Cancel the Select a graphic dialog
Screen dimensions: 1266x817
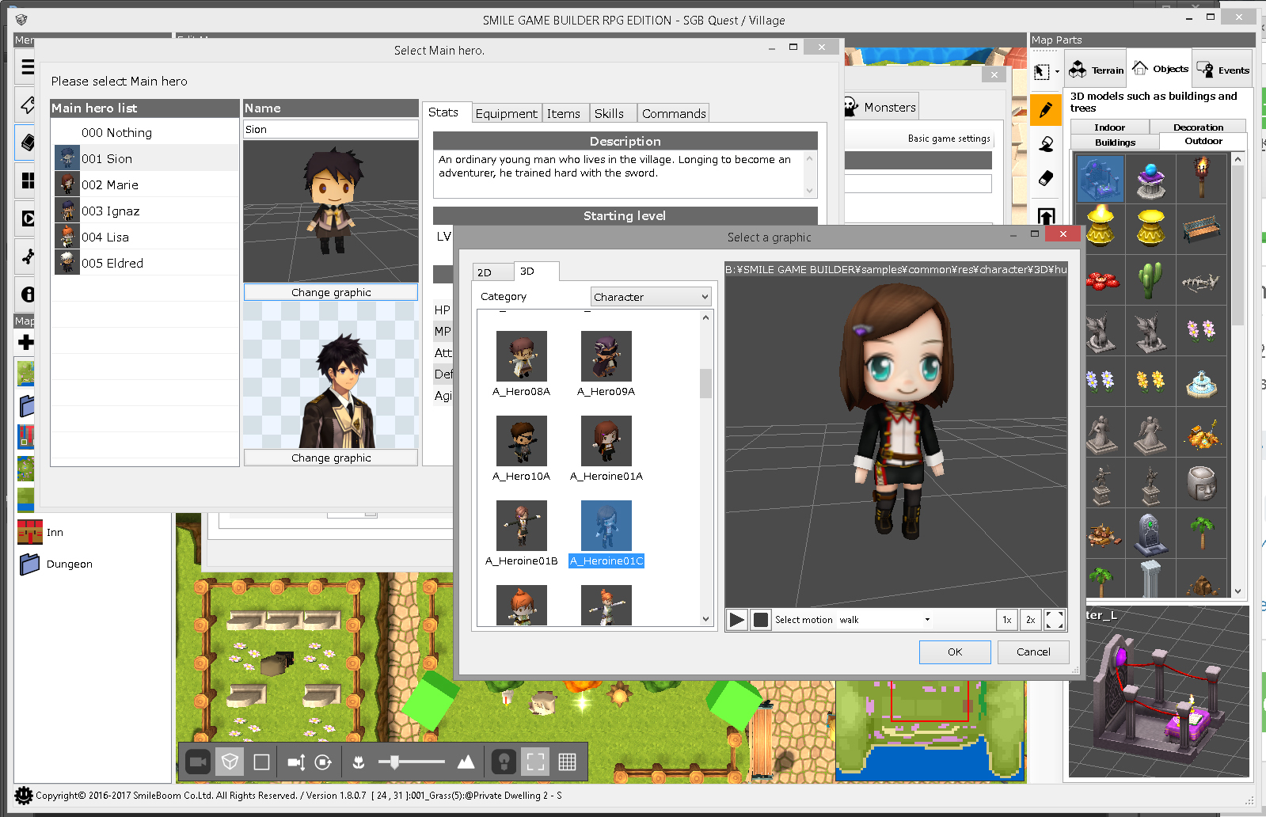tap(1033, 652)
